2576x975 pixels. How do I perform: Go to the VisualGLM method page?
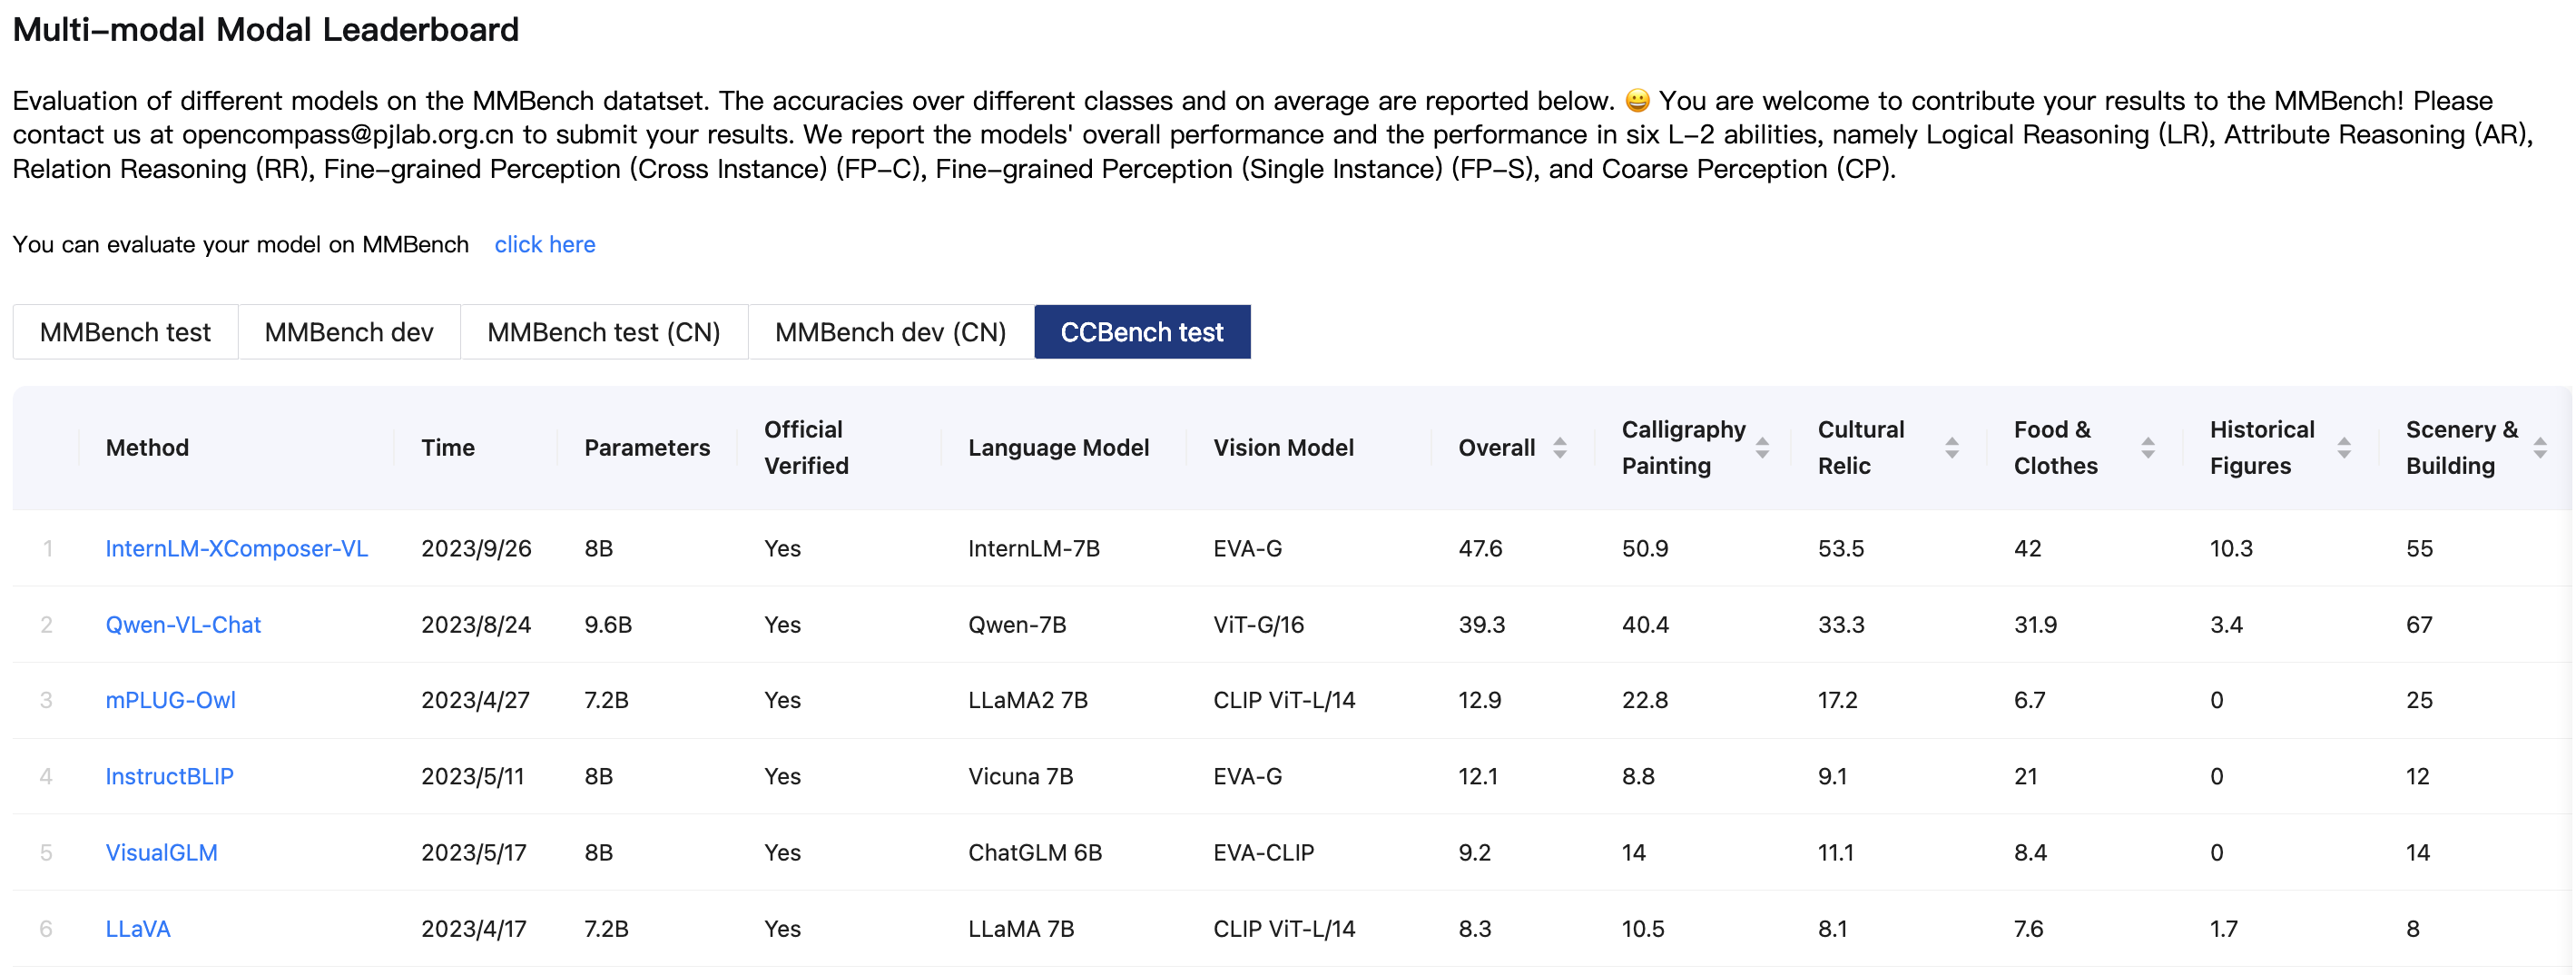pos(161,853)
